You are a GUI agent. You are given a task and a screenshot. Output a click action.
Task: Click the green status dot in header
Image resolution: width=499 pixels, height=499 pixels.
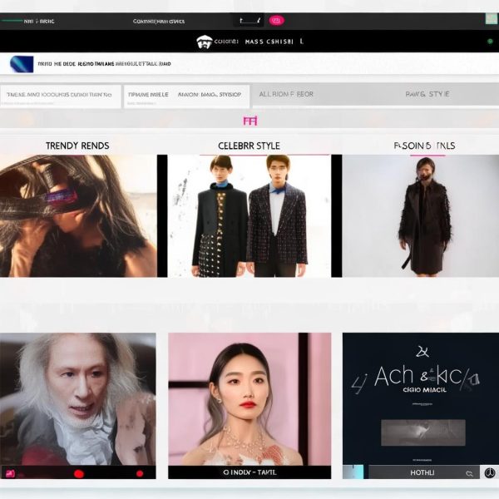point(490,41)
